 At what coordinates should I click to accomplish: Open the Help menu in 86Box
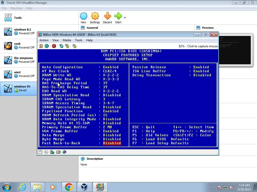90,40
